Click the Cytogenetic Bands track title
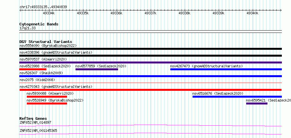The image size is (291, 138). click(39, 24)
